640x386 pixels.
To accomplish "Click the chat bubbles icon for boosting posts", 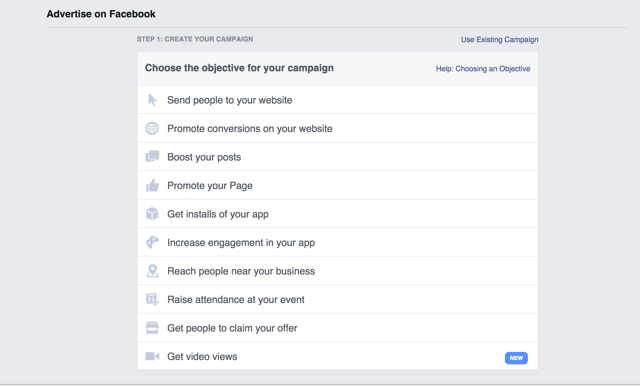I will [152, 157].
